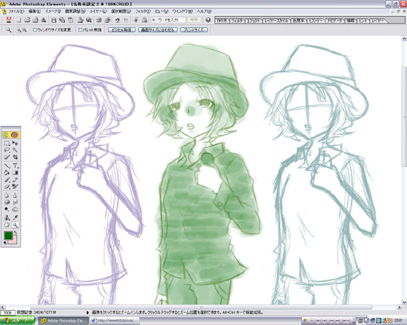Select the Pencil tool

pos(15,179)
